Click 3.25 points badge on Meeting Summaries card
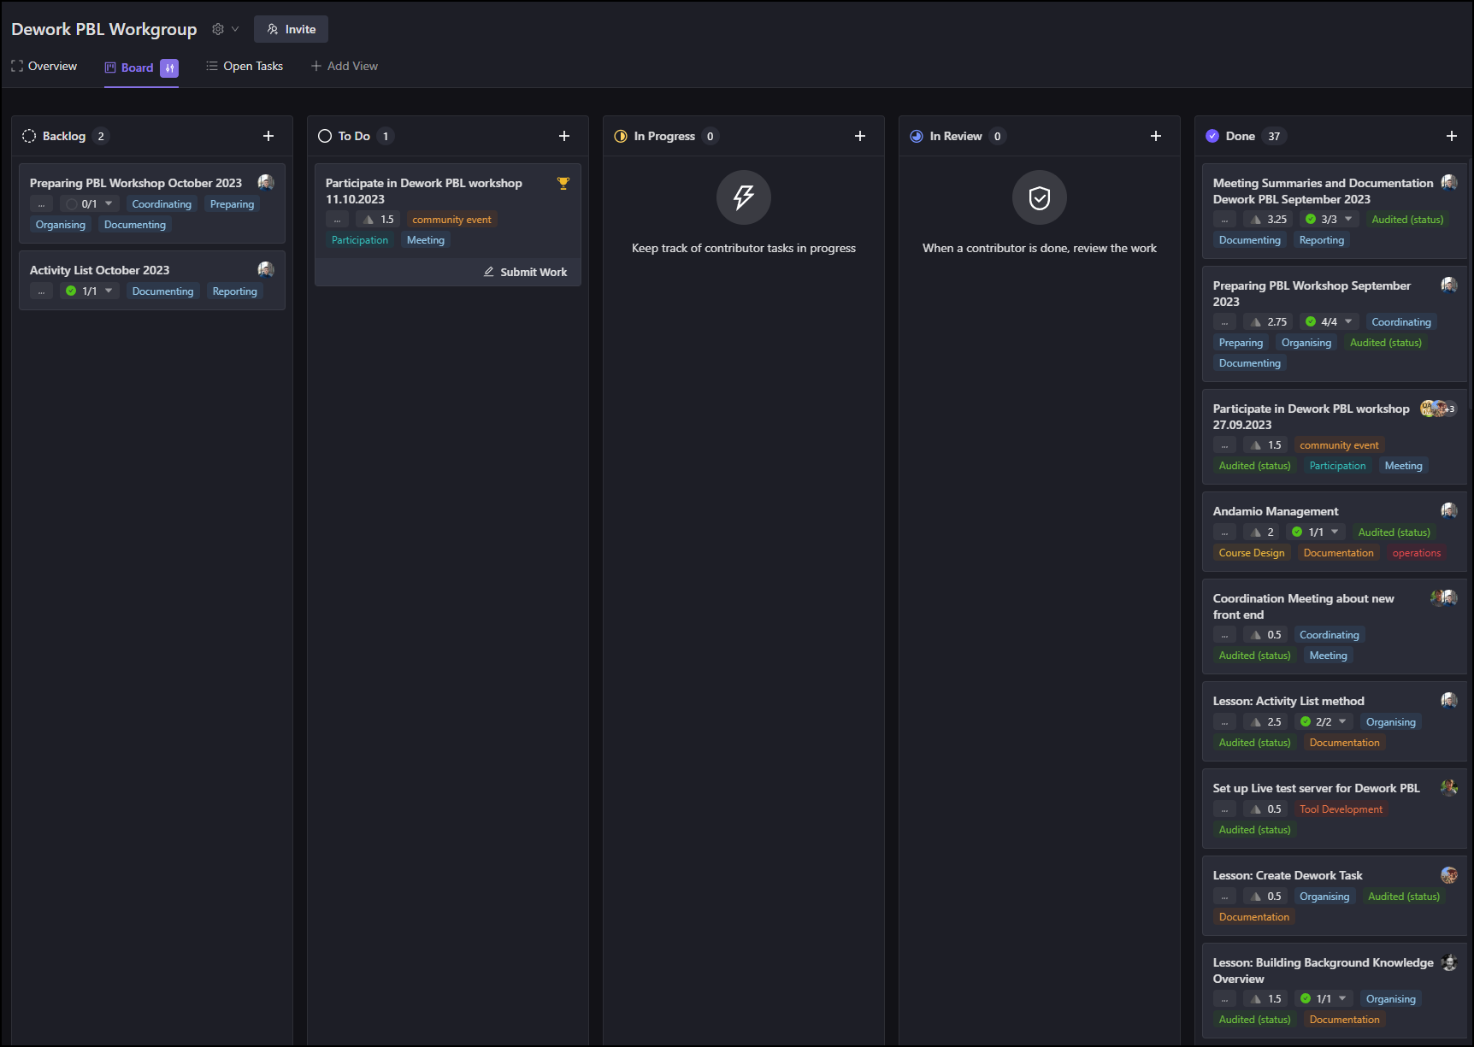Screen dimensions: 1474x1047 click(1268, 220)
